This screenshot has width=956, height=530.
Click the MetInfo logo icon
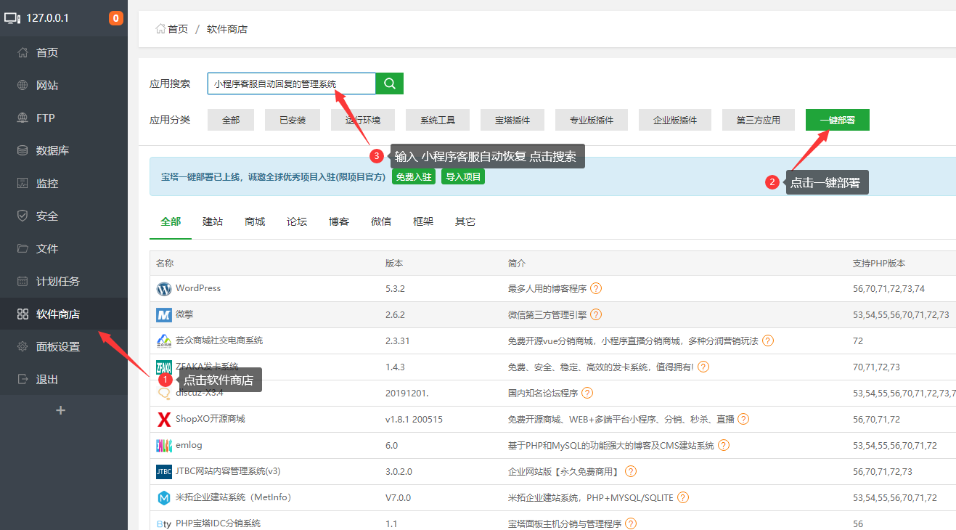click(x=164, y=498)
